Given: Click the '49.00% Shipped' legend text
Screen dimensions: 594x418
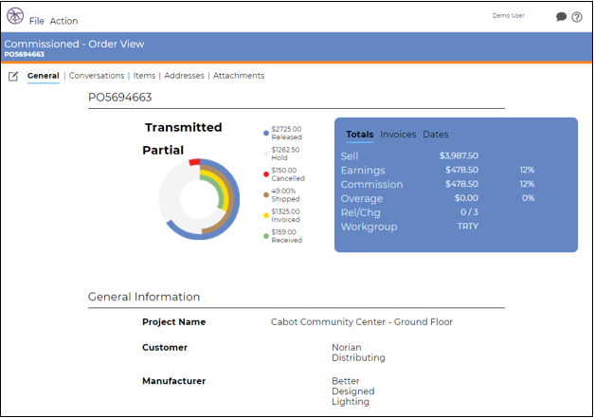Looking at the screenshot, I should pos(285,195).
